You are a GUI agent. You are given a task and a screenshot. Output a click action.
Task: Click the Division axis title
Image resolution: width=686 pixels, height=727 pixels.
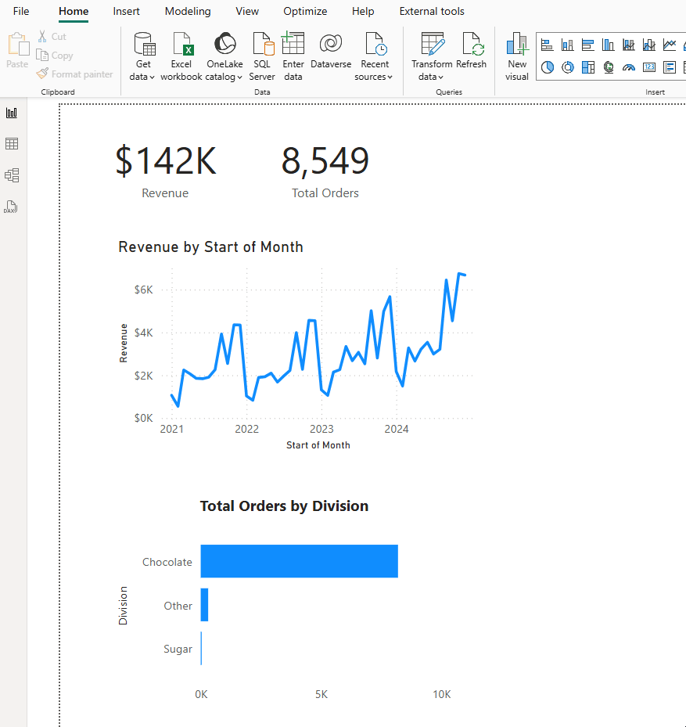pos(123,606)
